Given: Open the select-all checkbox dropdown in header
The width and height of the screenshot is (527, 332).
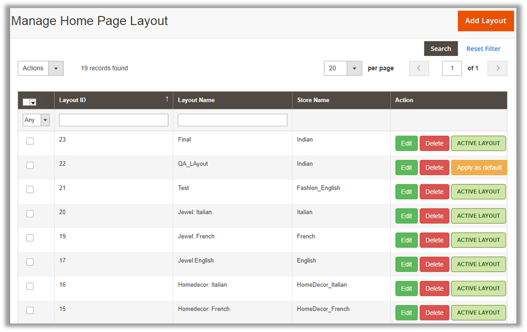Looking at the screenshot, I should [x=33, y=102].
